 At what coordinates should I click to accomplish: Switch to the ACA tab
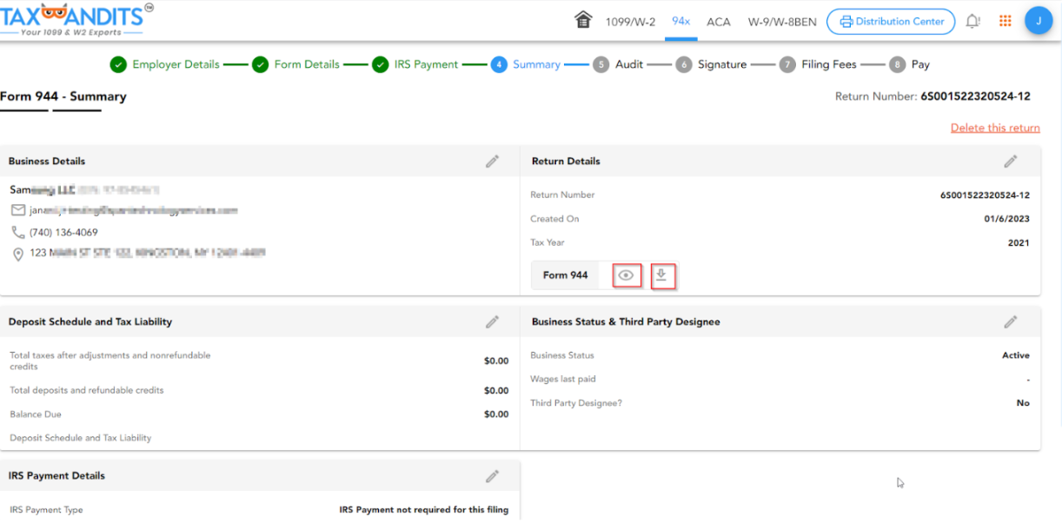point(719,21)
